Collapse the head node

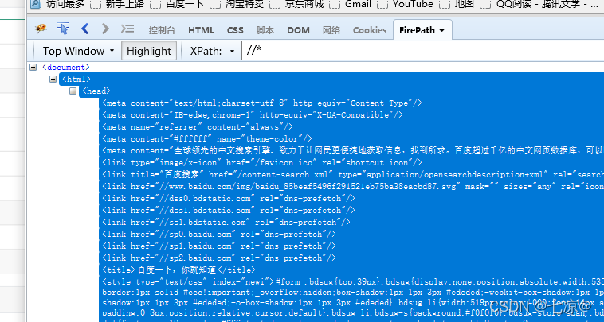point(73,91)
